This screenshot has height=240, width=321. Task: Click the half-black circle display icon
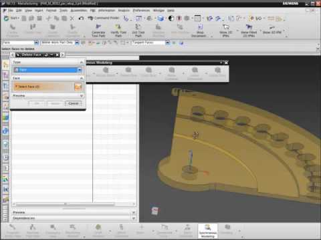pyautogui.click(x=171, y=18)
